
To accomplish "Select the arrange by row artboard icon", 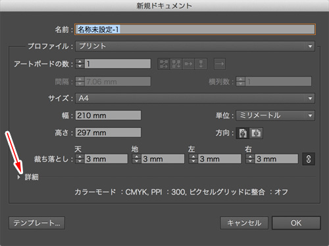I will (188, 64).
